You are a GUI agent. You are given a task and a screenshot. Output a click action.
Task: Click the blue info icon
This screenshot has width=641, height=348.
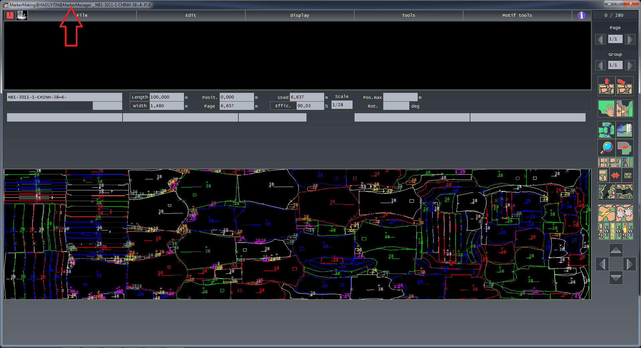coord(581,15)
